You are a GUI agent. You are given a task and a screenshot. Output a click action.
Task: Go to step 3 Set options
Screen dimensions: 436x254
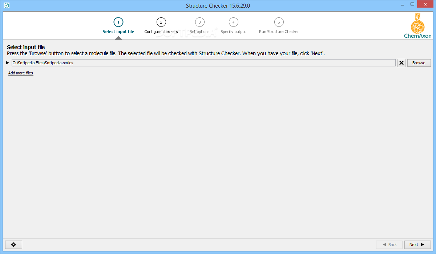pos(199,25)
